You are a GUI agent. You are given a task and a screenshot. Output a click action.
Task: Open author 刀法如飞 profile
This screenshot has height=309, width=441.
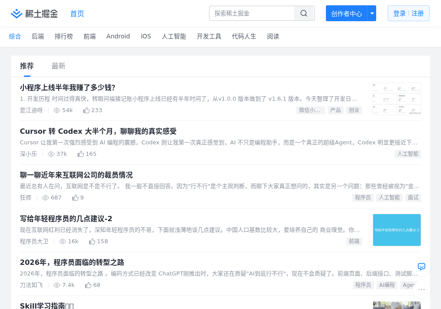31,285
